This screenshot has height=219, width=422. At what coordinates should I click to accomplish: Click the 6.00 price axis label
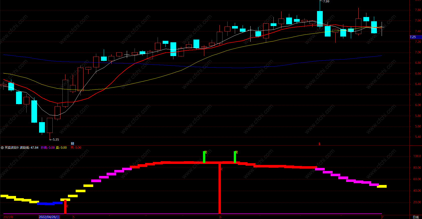pos(418,105)
